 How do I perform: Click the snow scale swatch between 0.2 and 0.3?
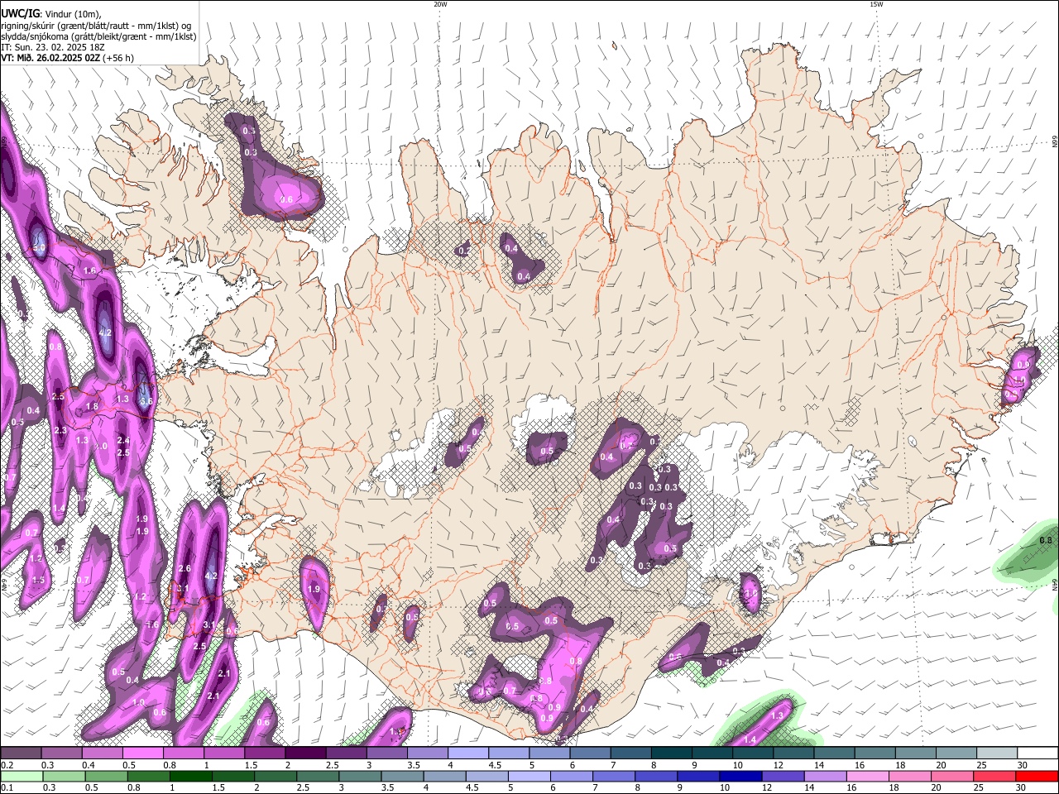click(x=21, y=753)
